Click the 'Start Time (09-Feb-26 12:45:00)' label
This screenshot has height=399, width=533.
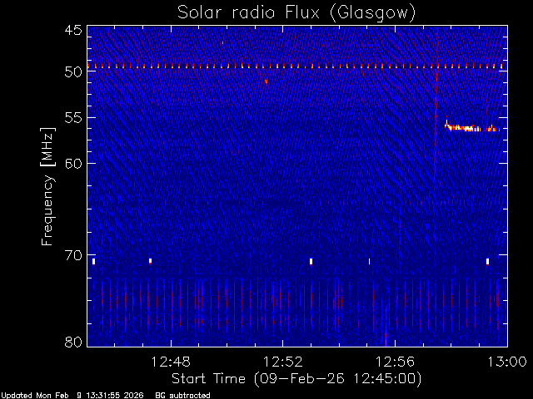296,379
